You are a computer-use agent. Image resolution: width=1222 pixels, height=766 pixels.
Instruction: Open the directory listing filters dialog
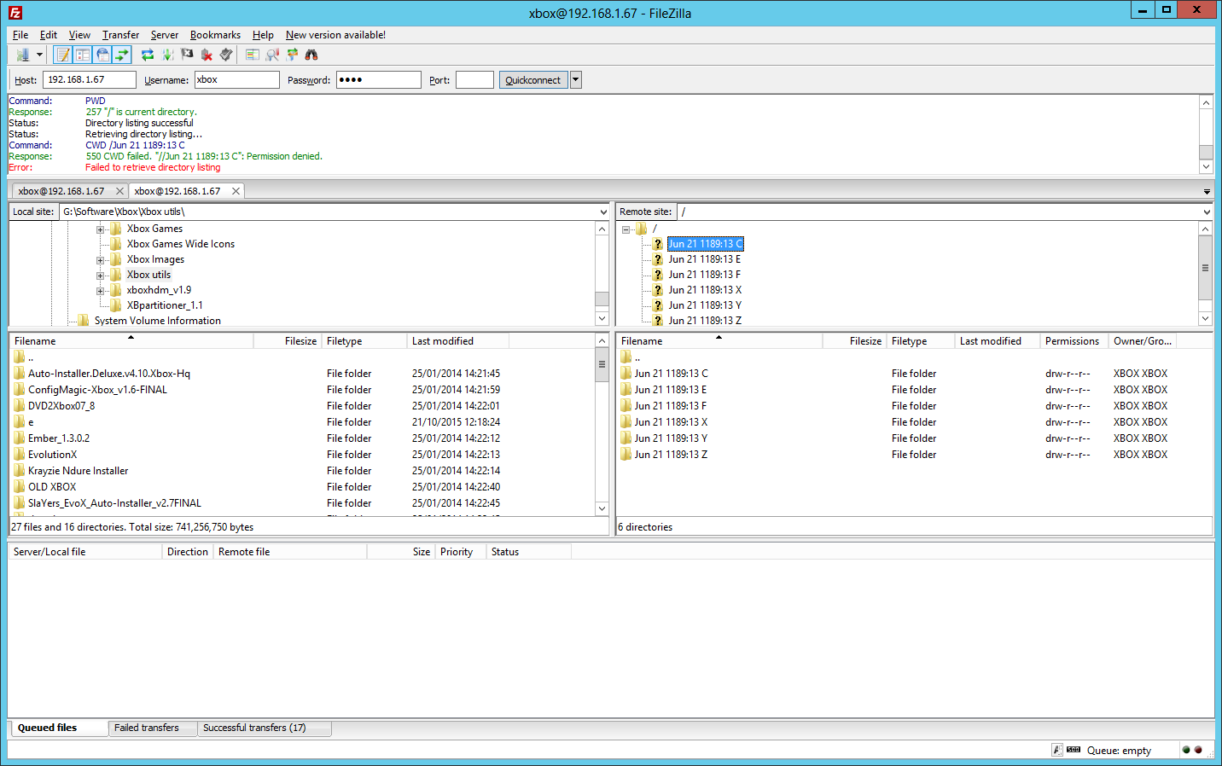pos(253,55)
